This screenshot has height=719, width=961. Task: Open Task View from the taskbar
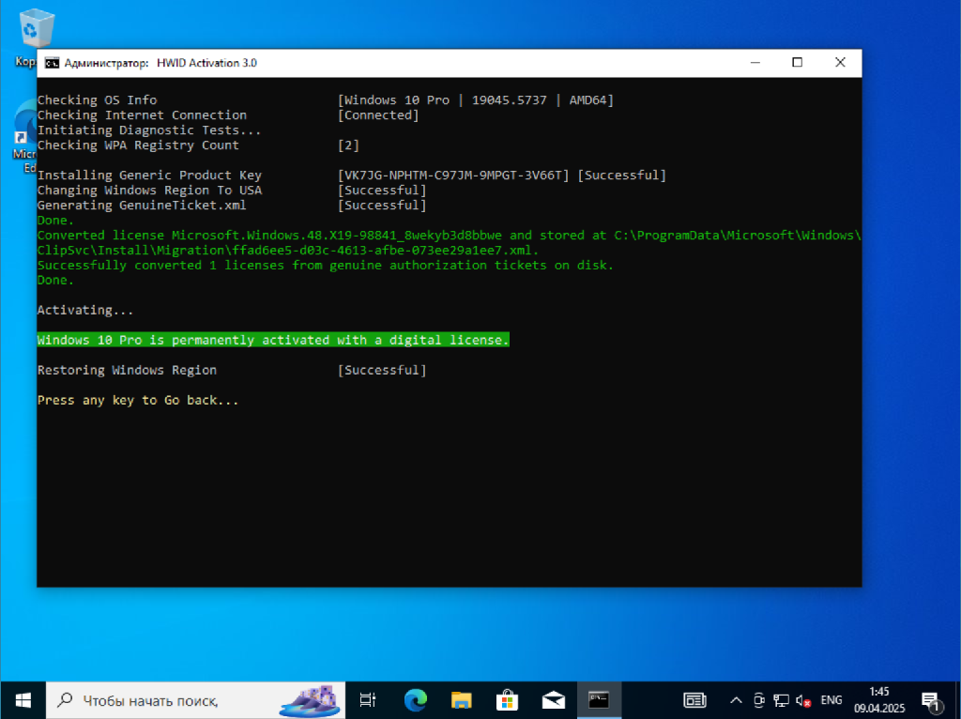(368, 700)
